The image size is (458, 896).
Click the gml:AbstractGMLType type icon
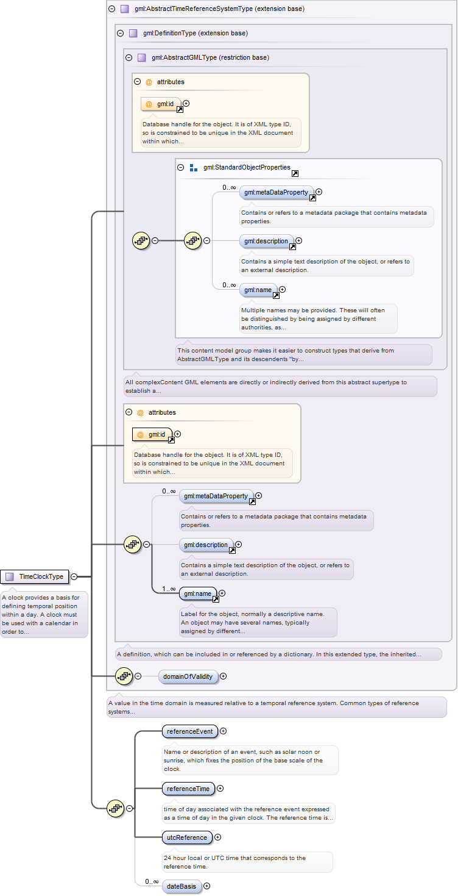click(x=141, y=58)
